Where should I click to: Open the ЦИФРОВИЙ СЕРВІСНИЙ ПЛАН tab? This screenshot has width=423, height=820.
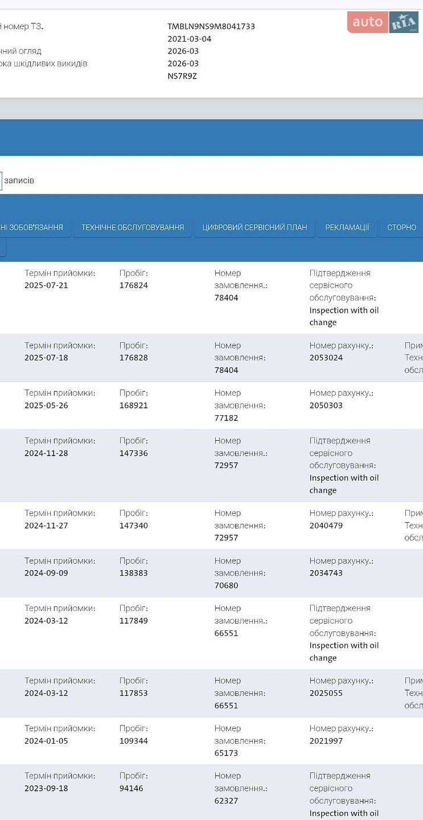tap(254, 227)
